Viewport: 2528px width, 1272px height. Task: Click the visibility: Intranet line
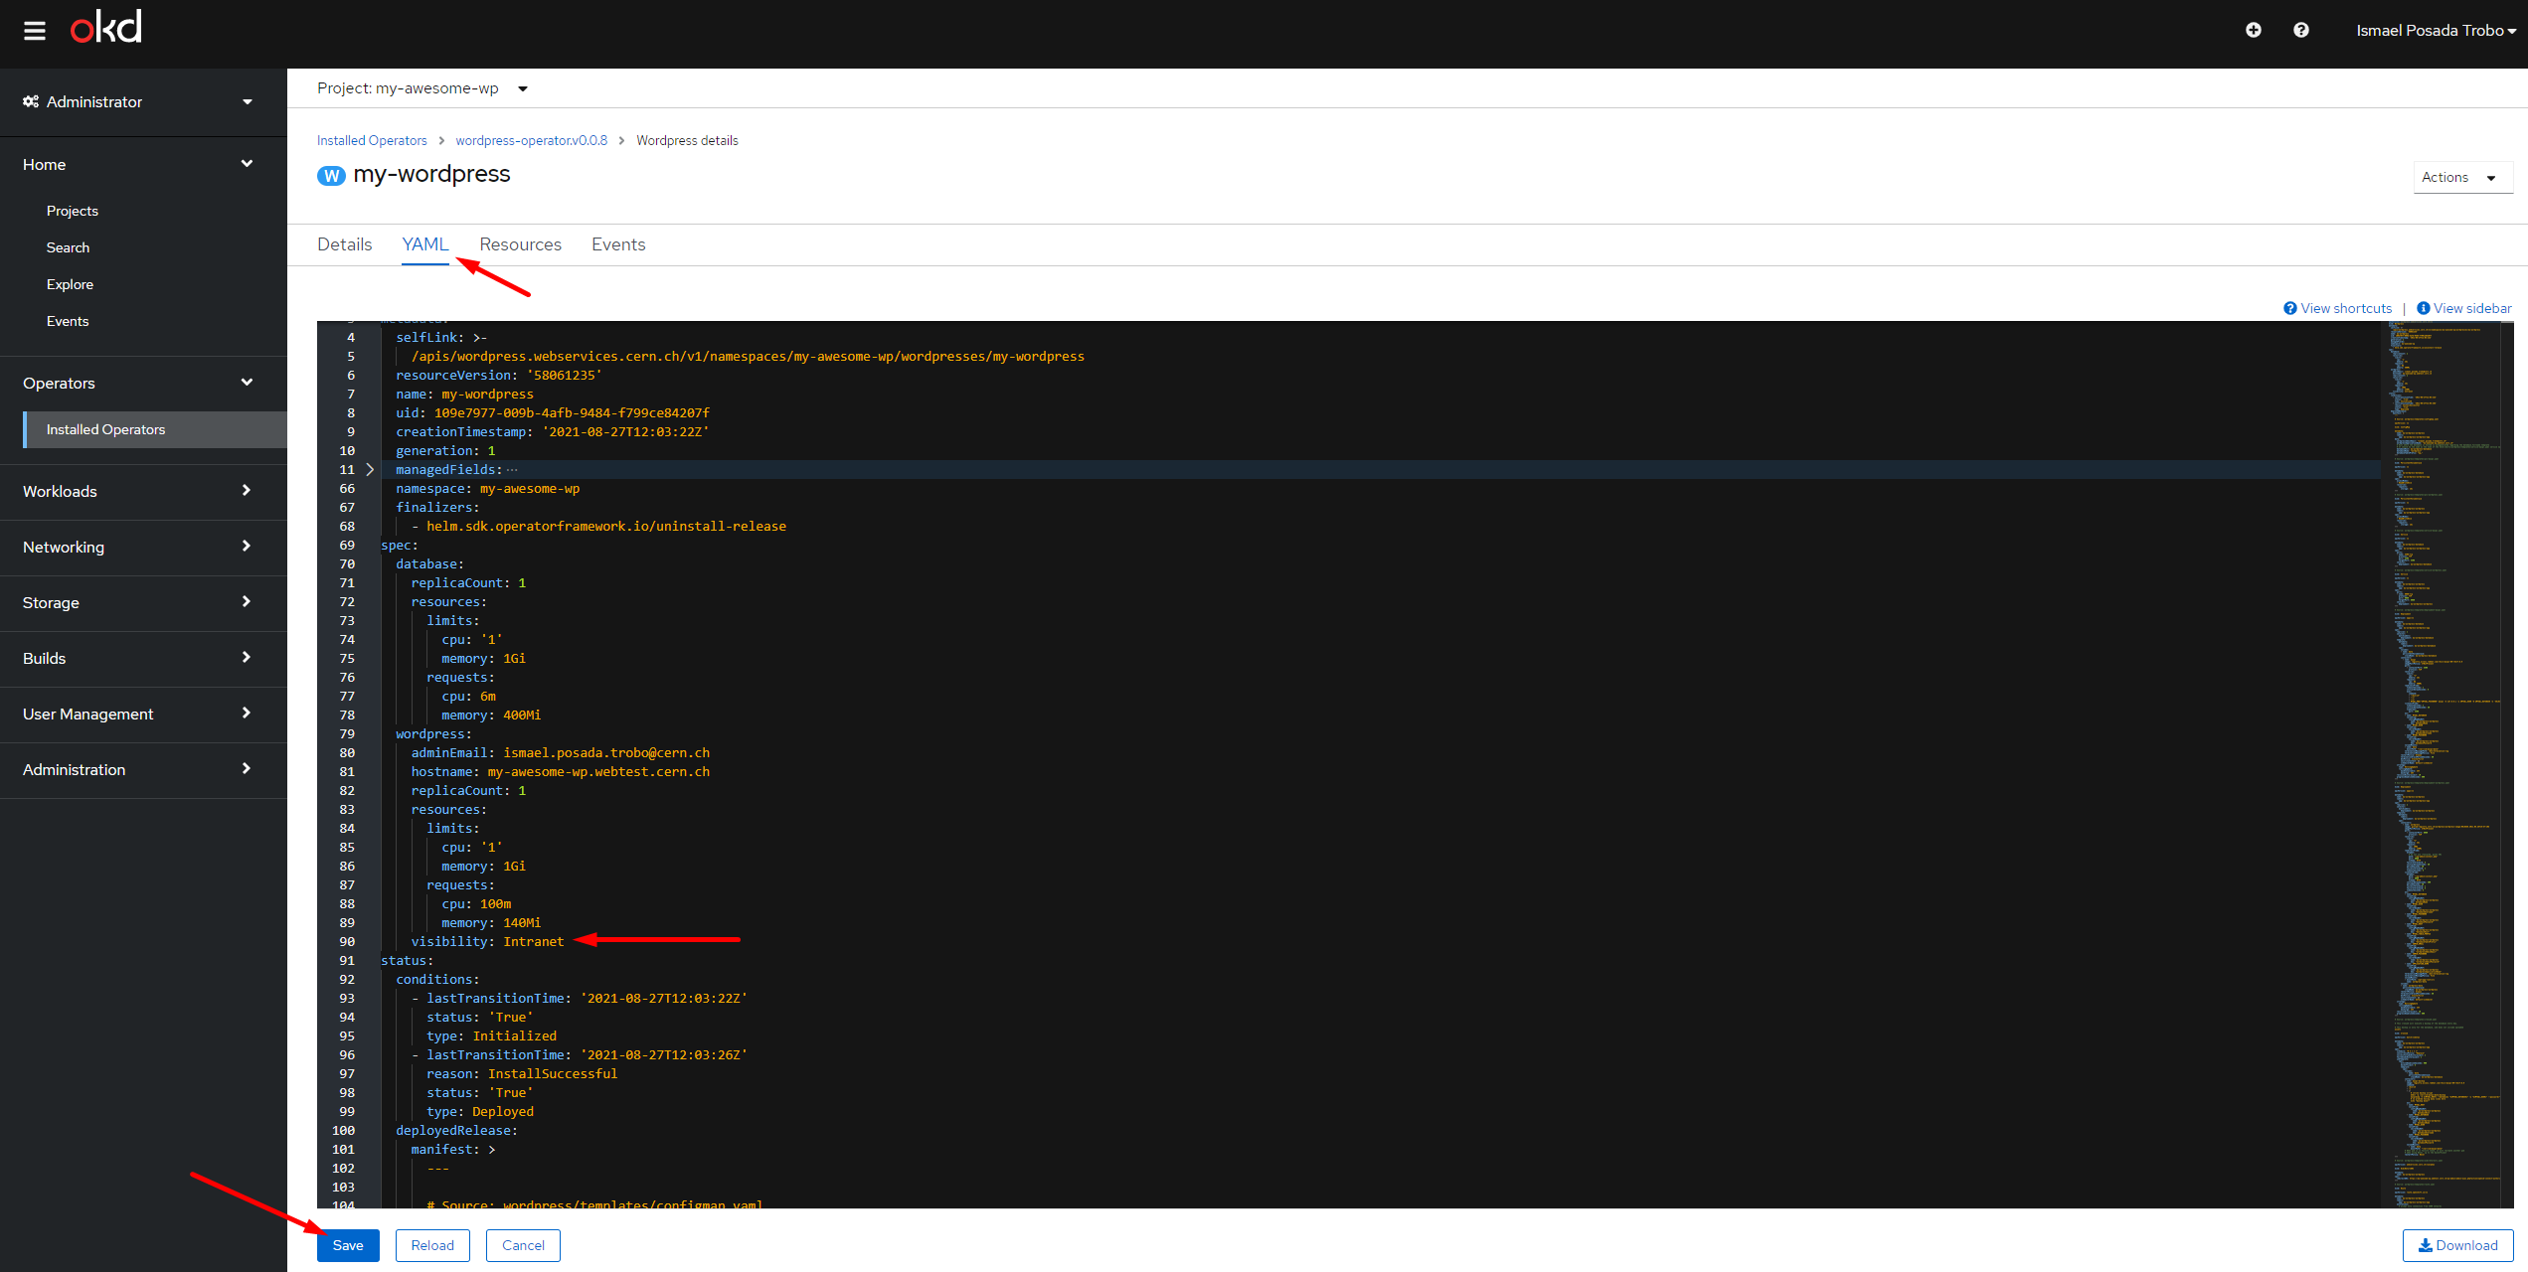(x=487, y=941)
